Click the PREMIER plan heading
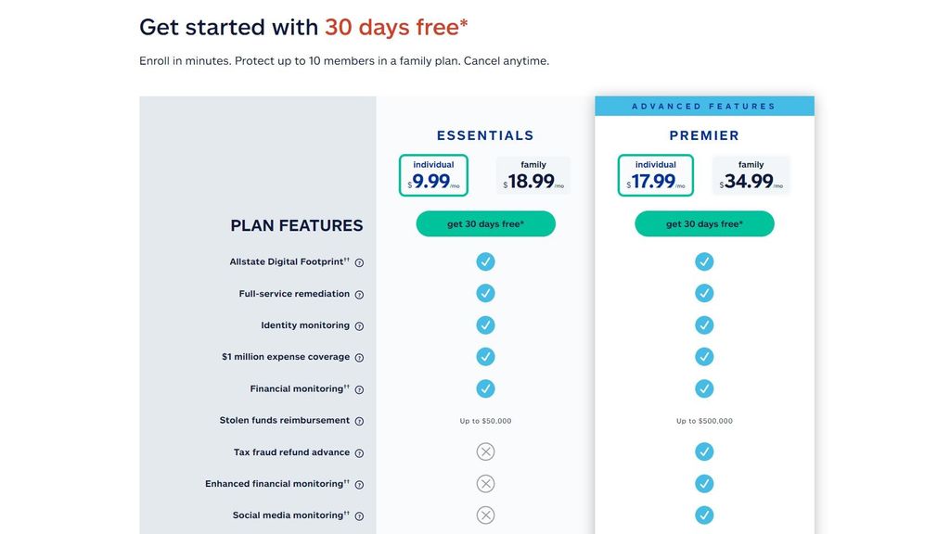The width and height of the screenshot is (950, 534). click(x=704, y=135)
